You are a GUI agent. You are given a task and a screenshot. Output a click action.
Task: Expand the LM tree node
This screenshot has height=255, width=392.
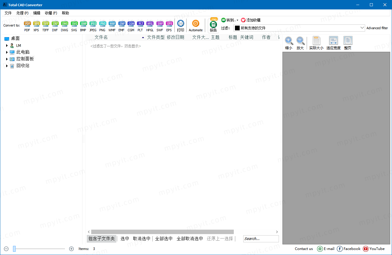click(x=7, y=46)
